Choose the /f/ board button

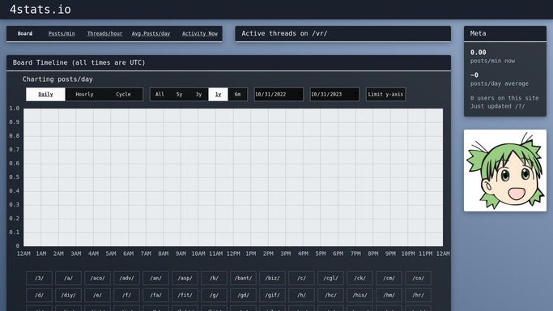click(x=126, y=295)
